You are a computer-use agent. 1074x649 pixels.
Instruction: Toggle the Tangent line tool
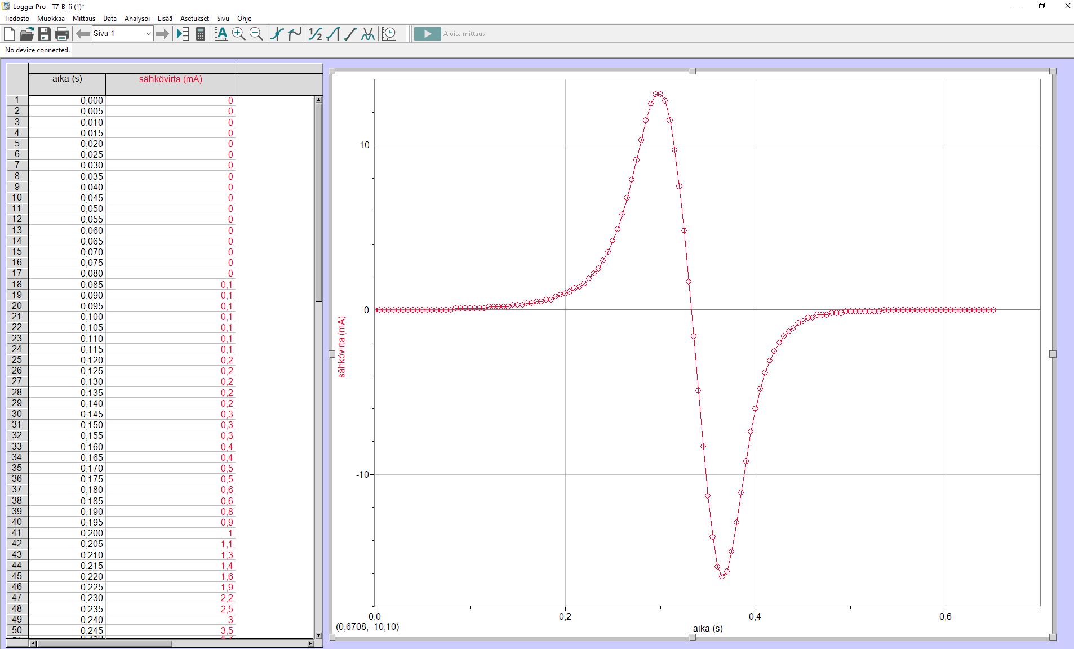294,34
